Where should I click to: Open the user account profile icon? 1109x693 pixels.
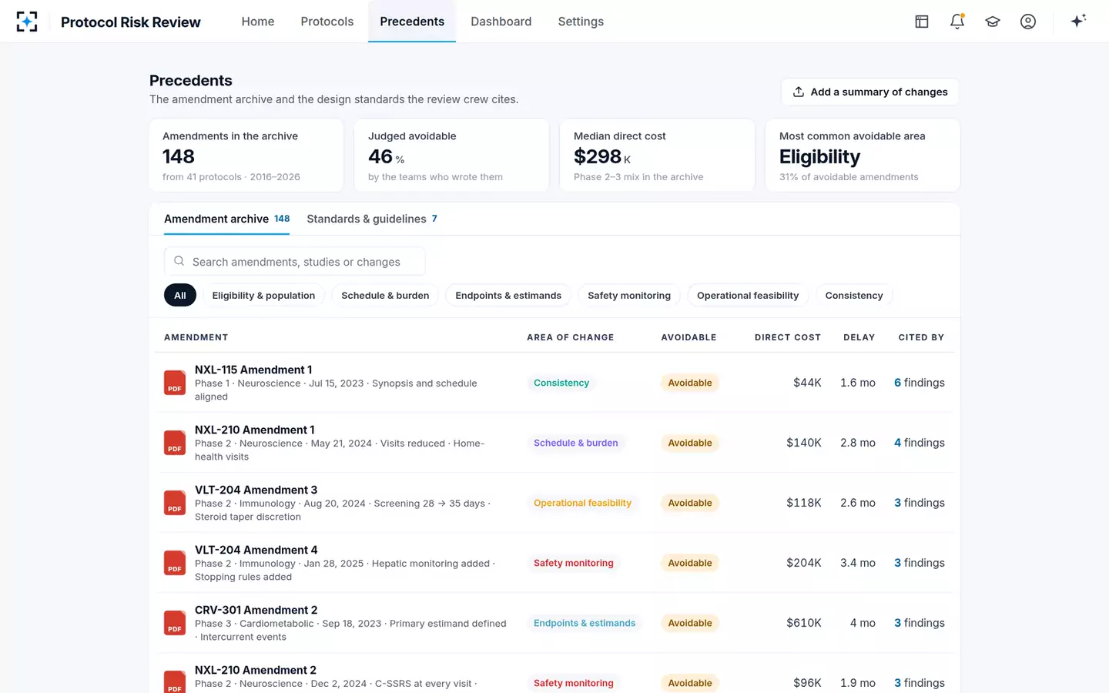[x=1028, y=22]
